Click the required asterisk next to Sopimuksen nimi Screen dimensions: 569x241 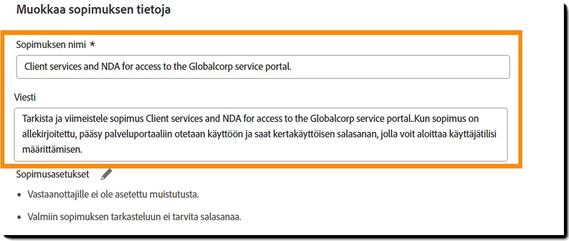(92, 45)
